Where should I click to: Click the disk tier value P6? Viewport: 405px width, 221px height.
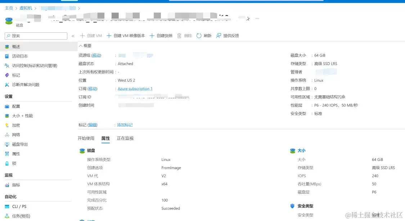(x=374, y=192)
